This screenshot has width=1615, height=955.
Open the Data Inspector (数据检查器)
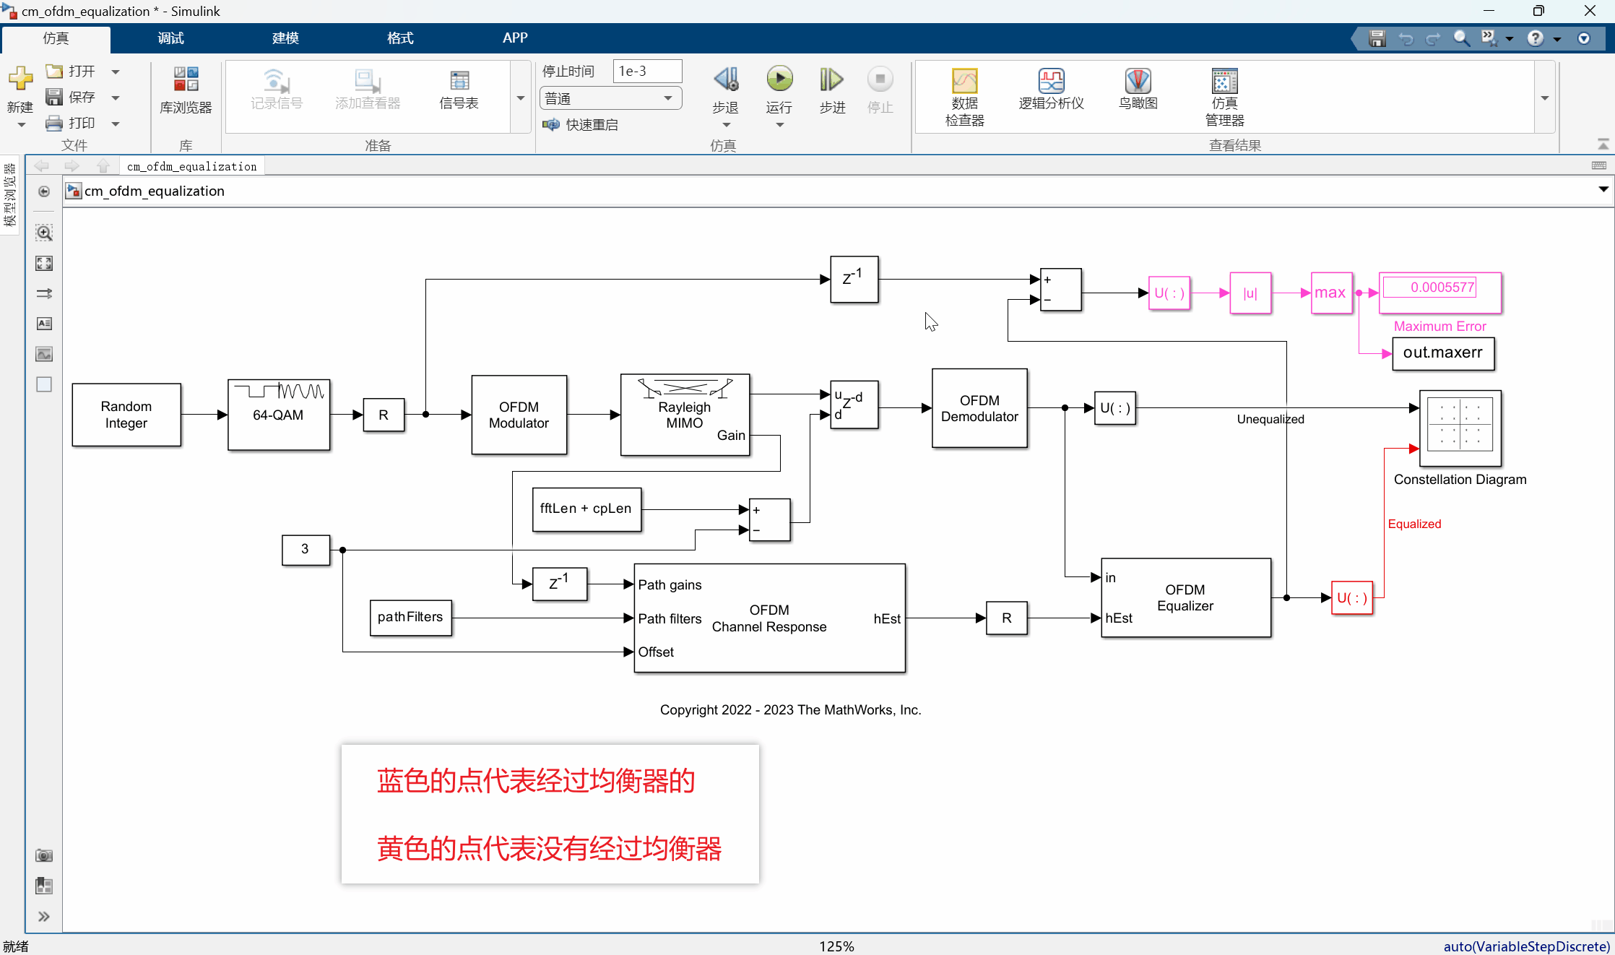pyautogui.click(x=964, y=81)
